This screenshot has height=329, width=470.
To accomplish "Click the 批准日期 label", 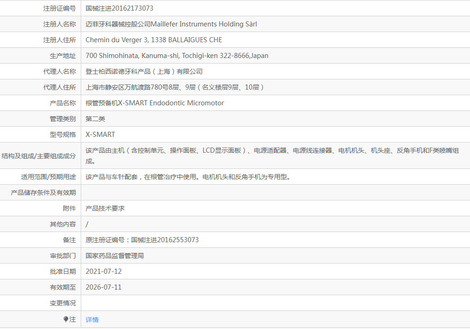I will (63, 271).
